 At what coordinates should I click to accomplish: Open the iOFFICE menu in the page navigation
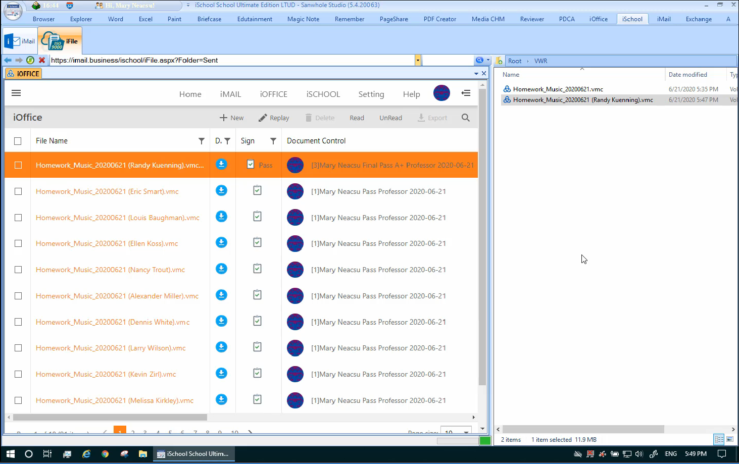click(273, 94)
